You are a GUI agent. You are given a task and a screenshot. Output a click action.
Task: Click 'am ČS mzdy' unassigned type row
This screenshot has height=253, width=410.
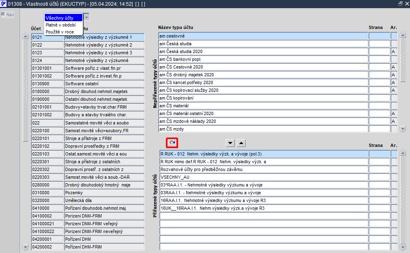tap(263, 129)
